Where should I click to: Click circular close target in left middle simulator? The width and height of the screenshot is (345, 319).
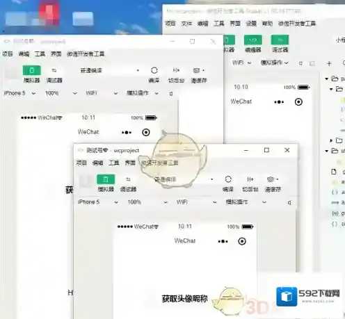(146, 133)
